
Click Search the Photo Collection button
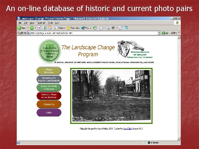[49, 87]
